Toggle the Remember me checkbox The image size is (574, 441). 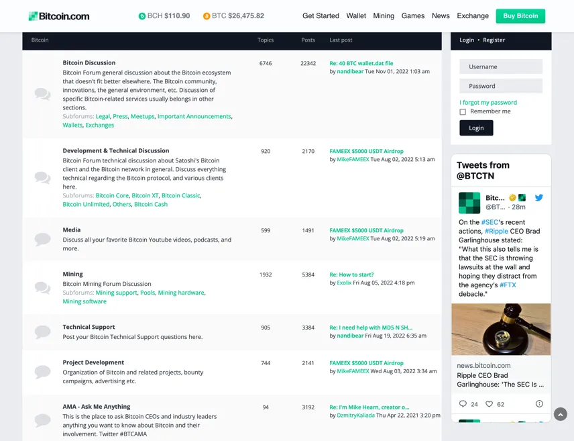click(x=463, y=111)
